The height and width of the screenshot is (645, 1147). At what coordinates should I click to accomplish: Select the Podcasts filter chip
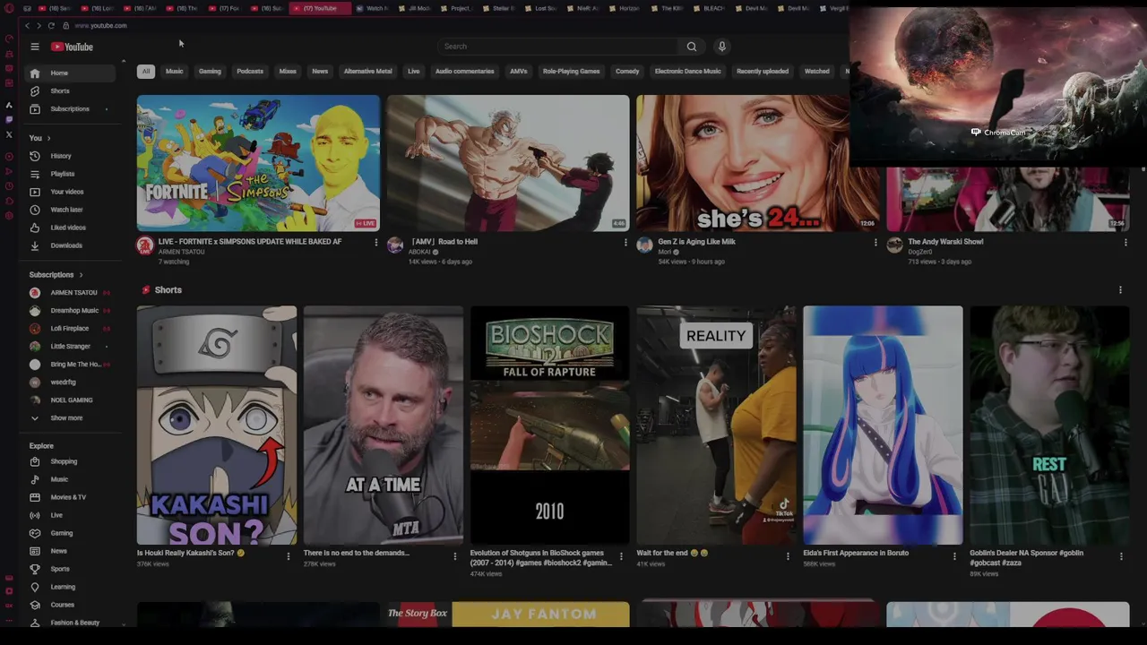250,72
